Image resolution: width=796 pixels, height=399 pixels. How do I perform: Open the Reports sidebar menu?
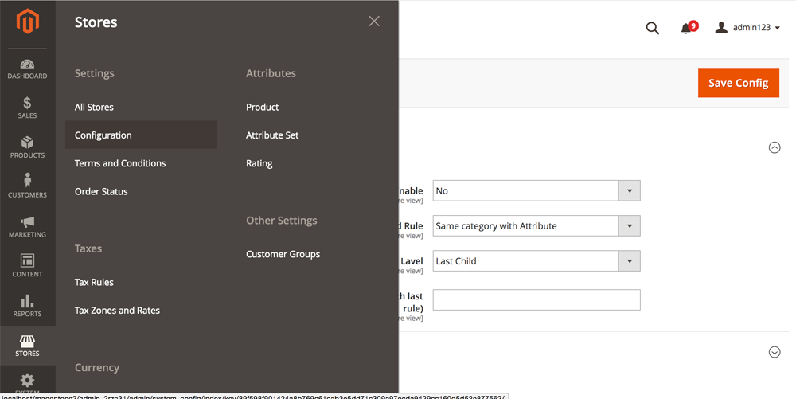(x=27, y=306)
